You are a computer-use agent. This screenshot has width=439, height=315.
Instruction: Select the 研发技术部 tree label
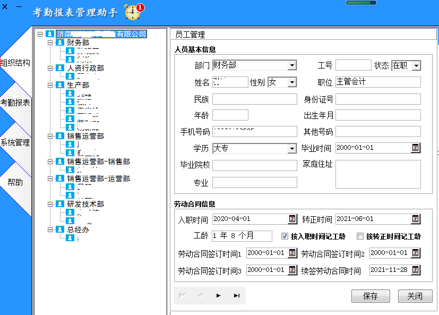click(x=85, y=204)
